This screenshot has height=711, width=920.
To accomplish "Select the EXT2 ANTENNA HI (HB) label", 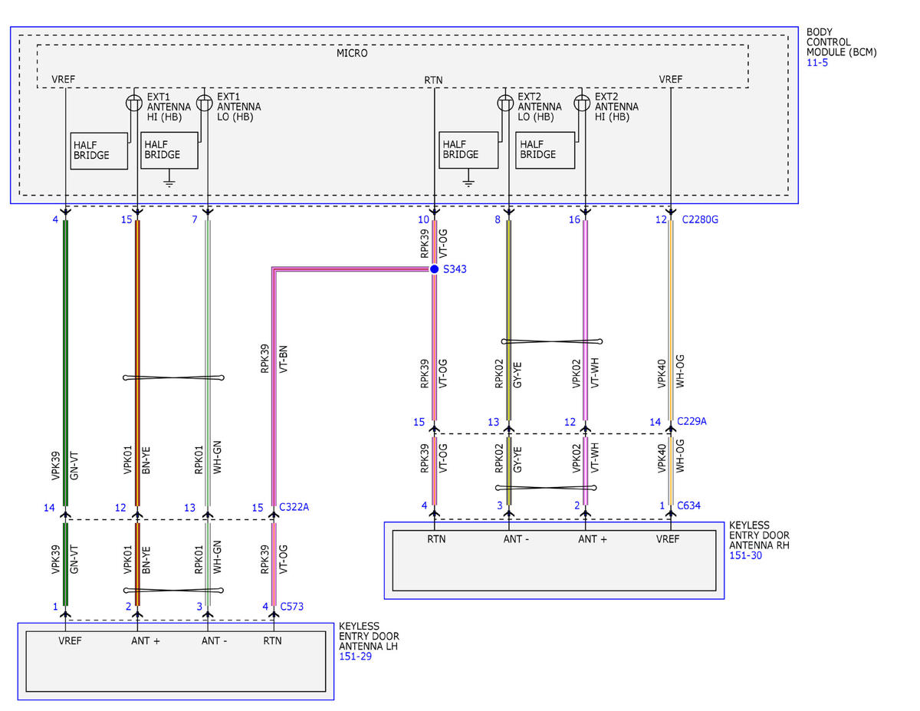I will coord(616,107).
